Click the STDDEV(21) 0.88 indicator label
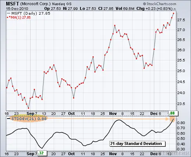This screenshot has height=157, width=191. coord(29,119)
